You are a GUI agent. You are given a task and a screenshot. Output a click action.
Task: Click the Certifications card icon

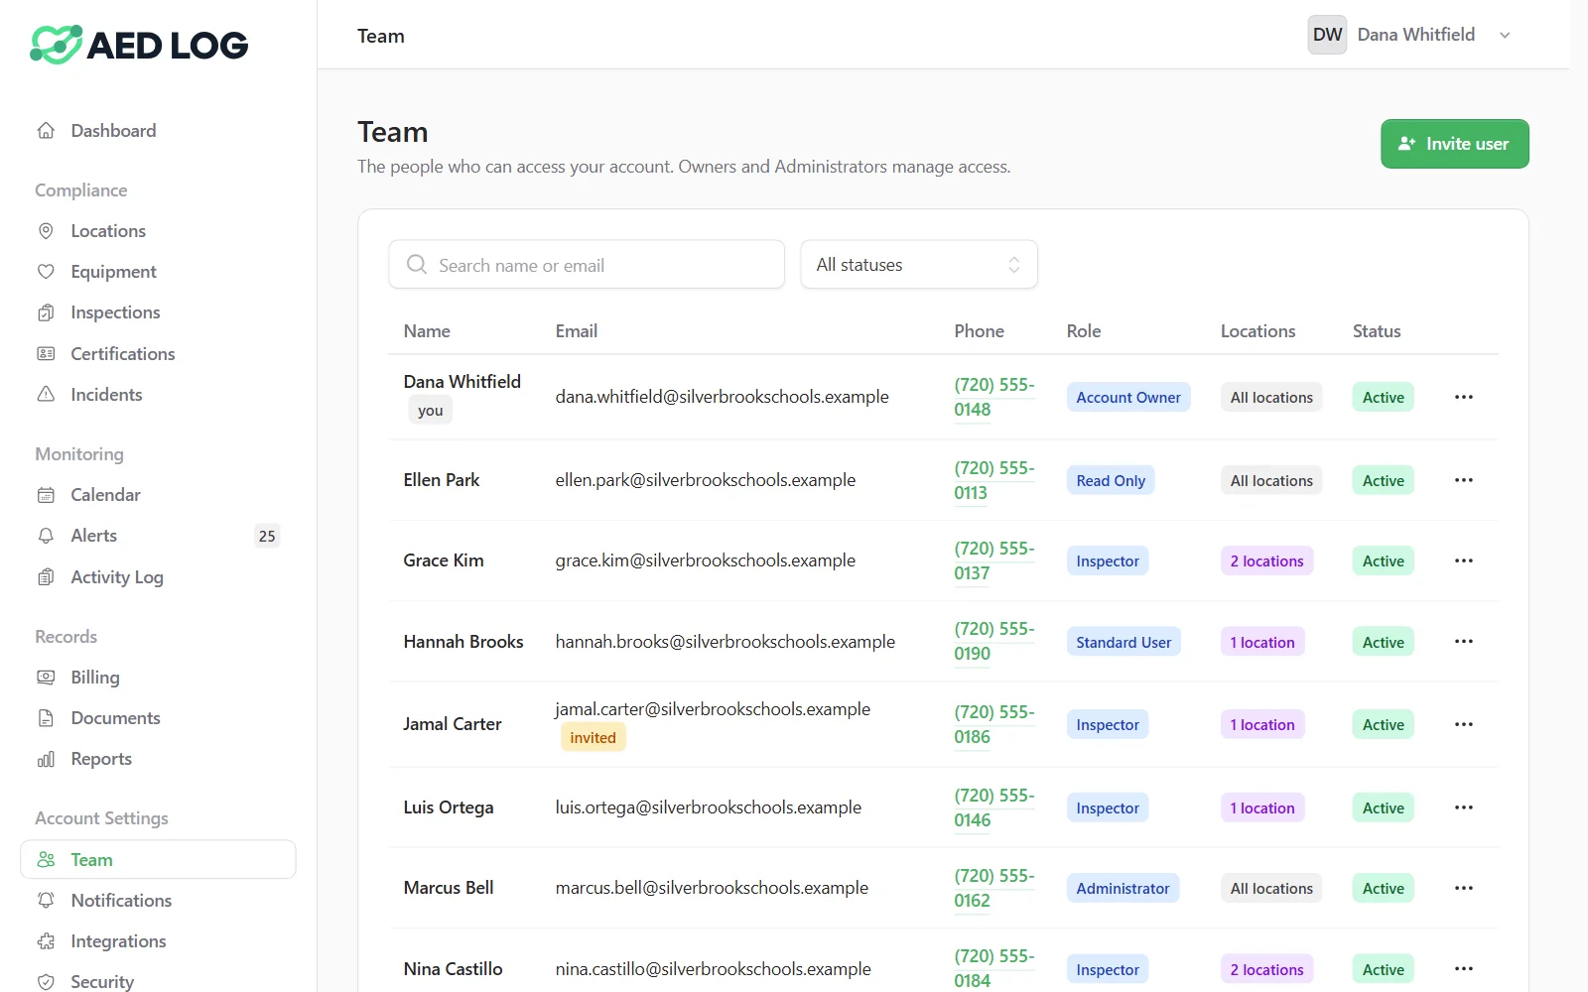[46, 354]
